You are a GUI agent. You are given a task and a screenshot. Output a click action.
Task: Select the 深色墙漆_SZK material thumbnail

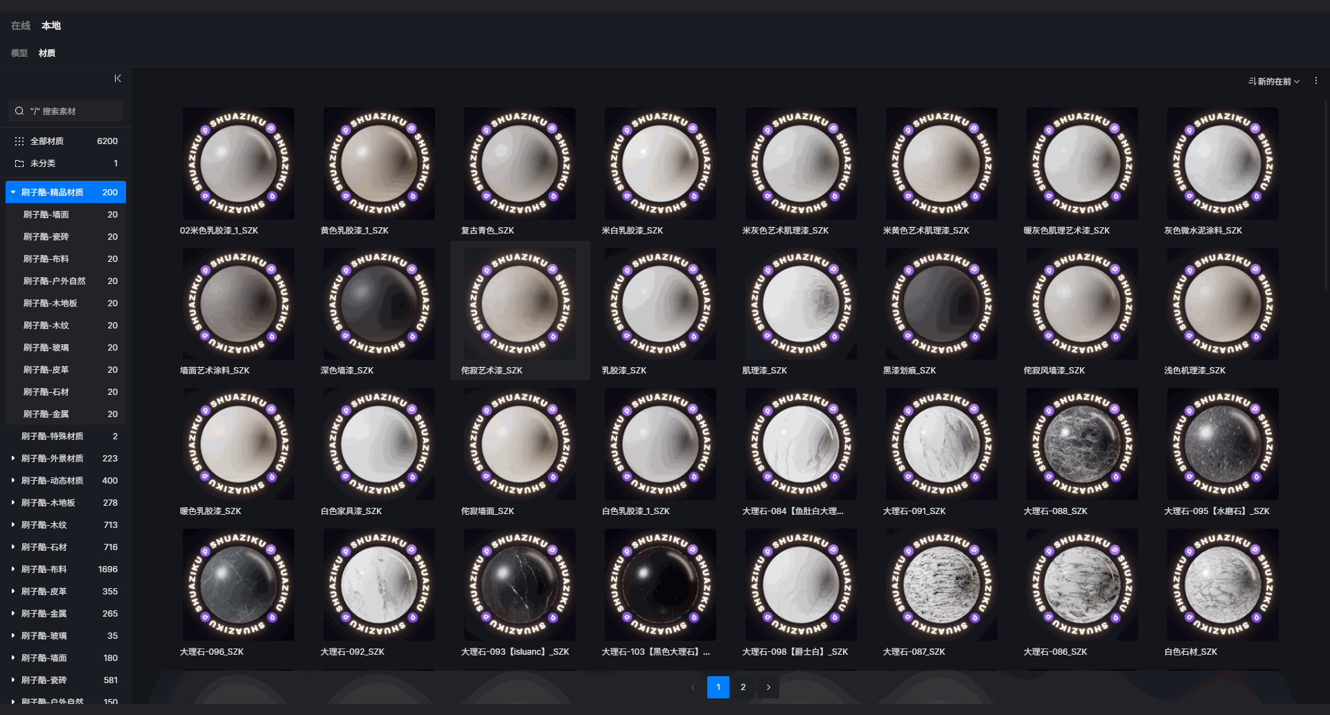pos(379,304)
